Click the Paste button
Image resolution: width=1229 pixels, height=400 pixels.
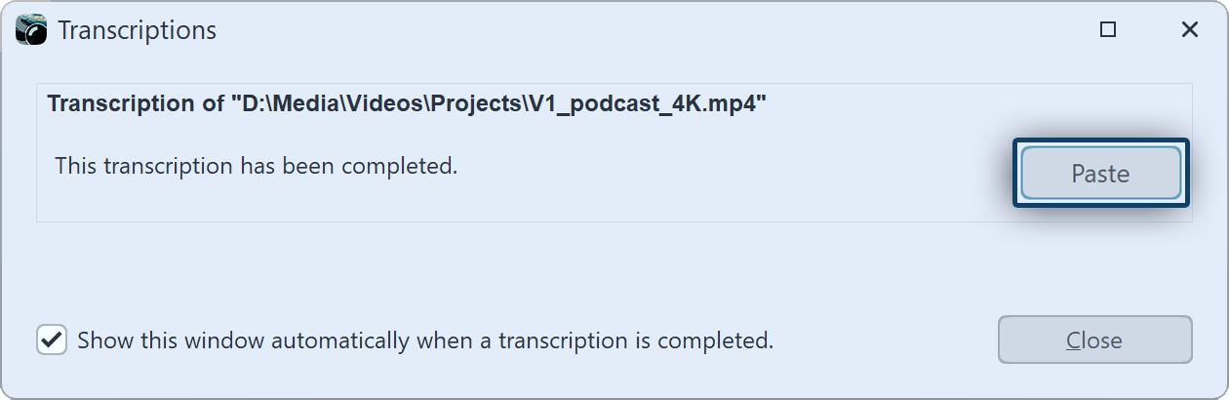pyautogui.click(x=1100, y=174)
